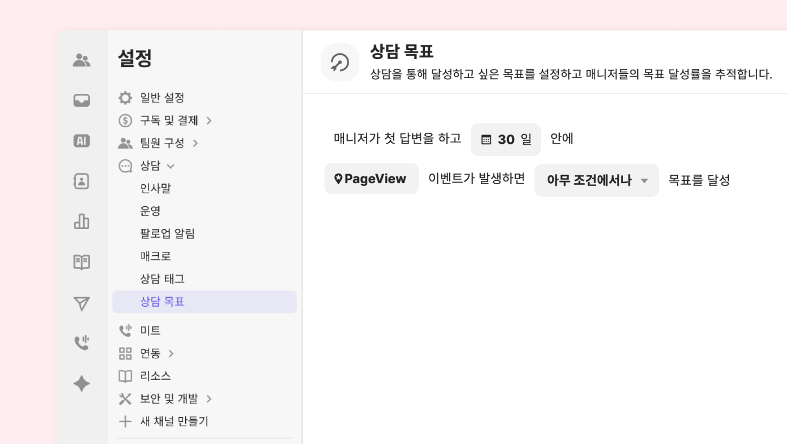Click the sparkle star icon in left rail

(81, 383)
